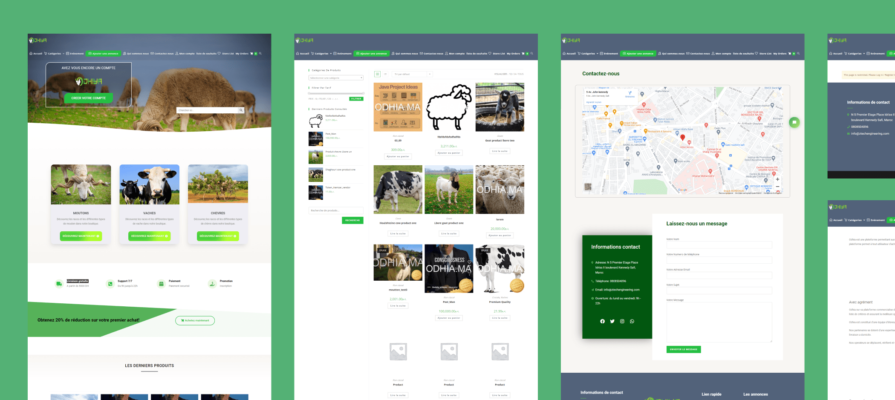Image resolution: width=895 pixels, height=400 pixels.
Task: Click the Paiement sécurisé icon
Action: [x=161, y=284]
